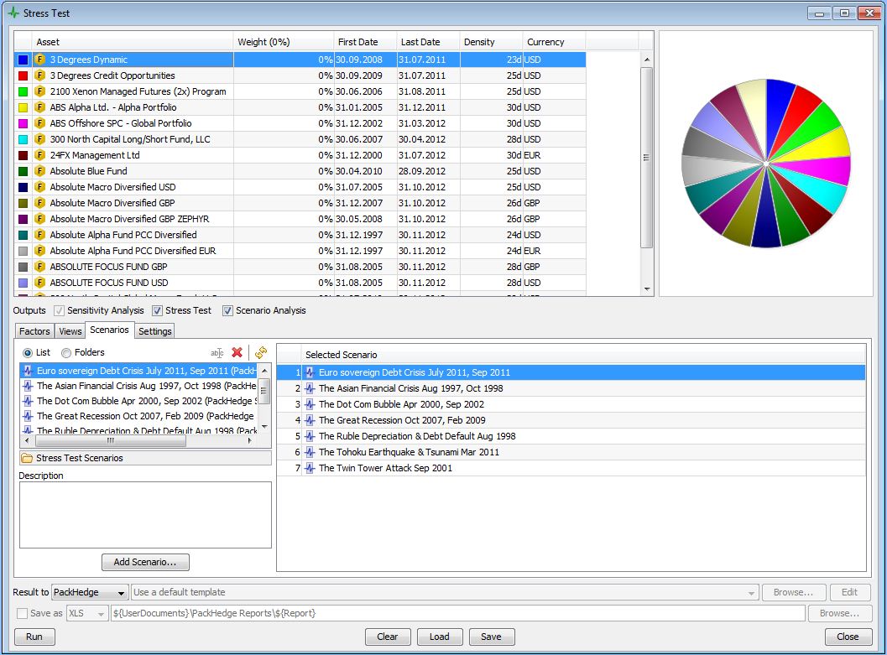Viewport: 887px width, 655px height.
Task: Click blue color swatch of 3 Degrees Dynamic
Action: pyautogui.click(x=23, y=60)
